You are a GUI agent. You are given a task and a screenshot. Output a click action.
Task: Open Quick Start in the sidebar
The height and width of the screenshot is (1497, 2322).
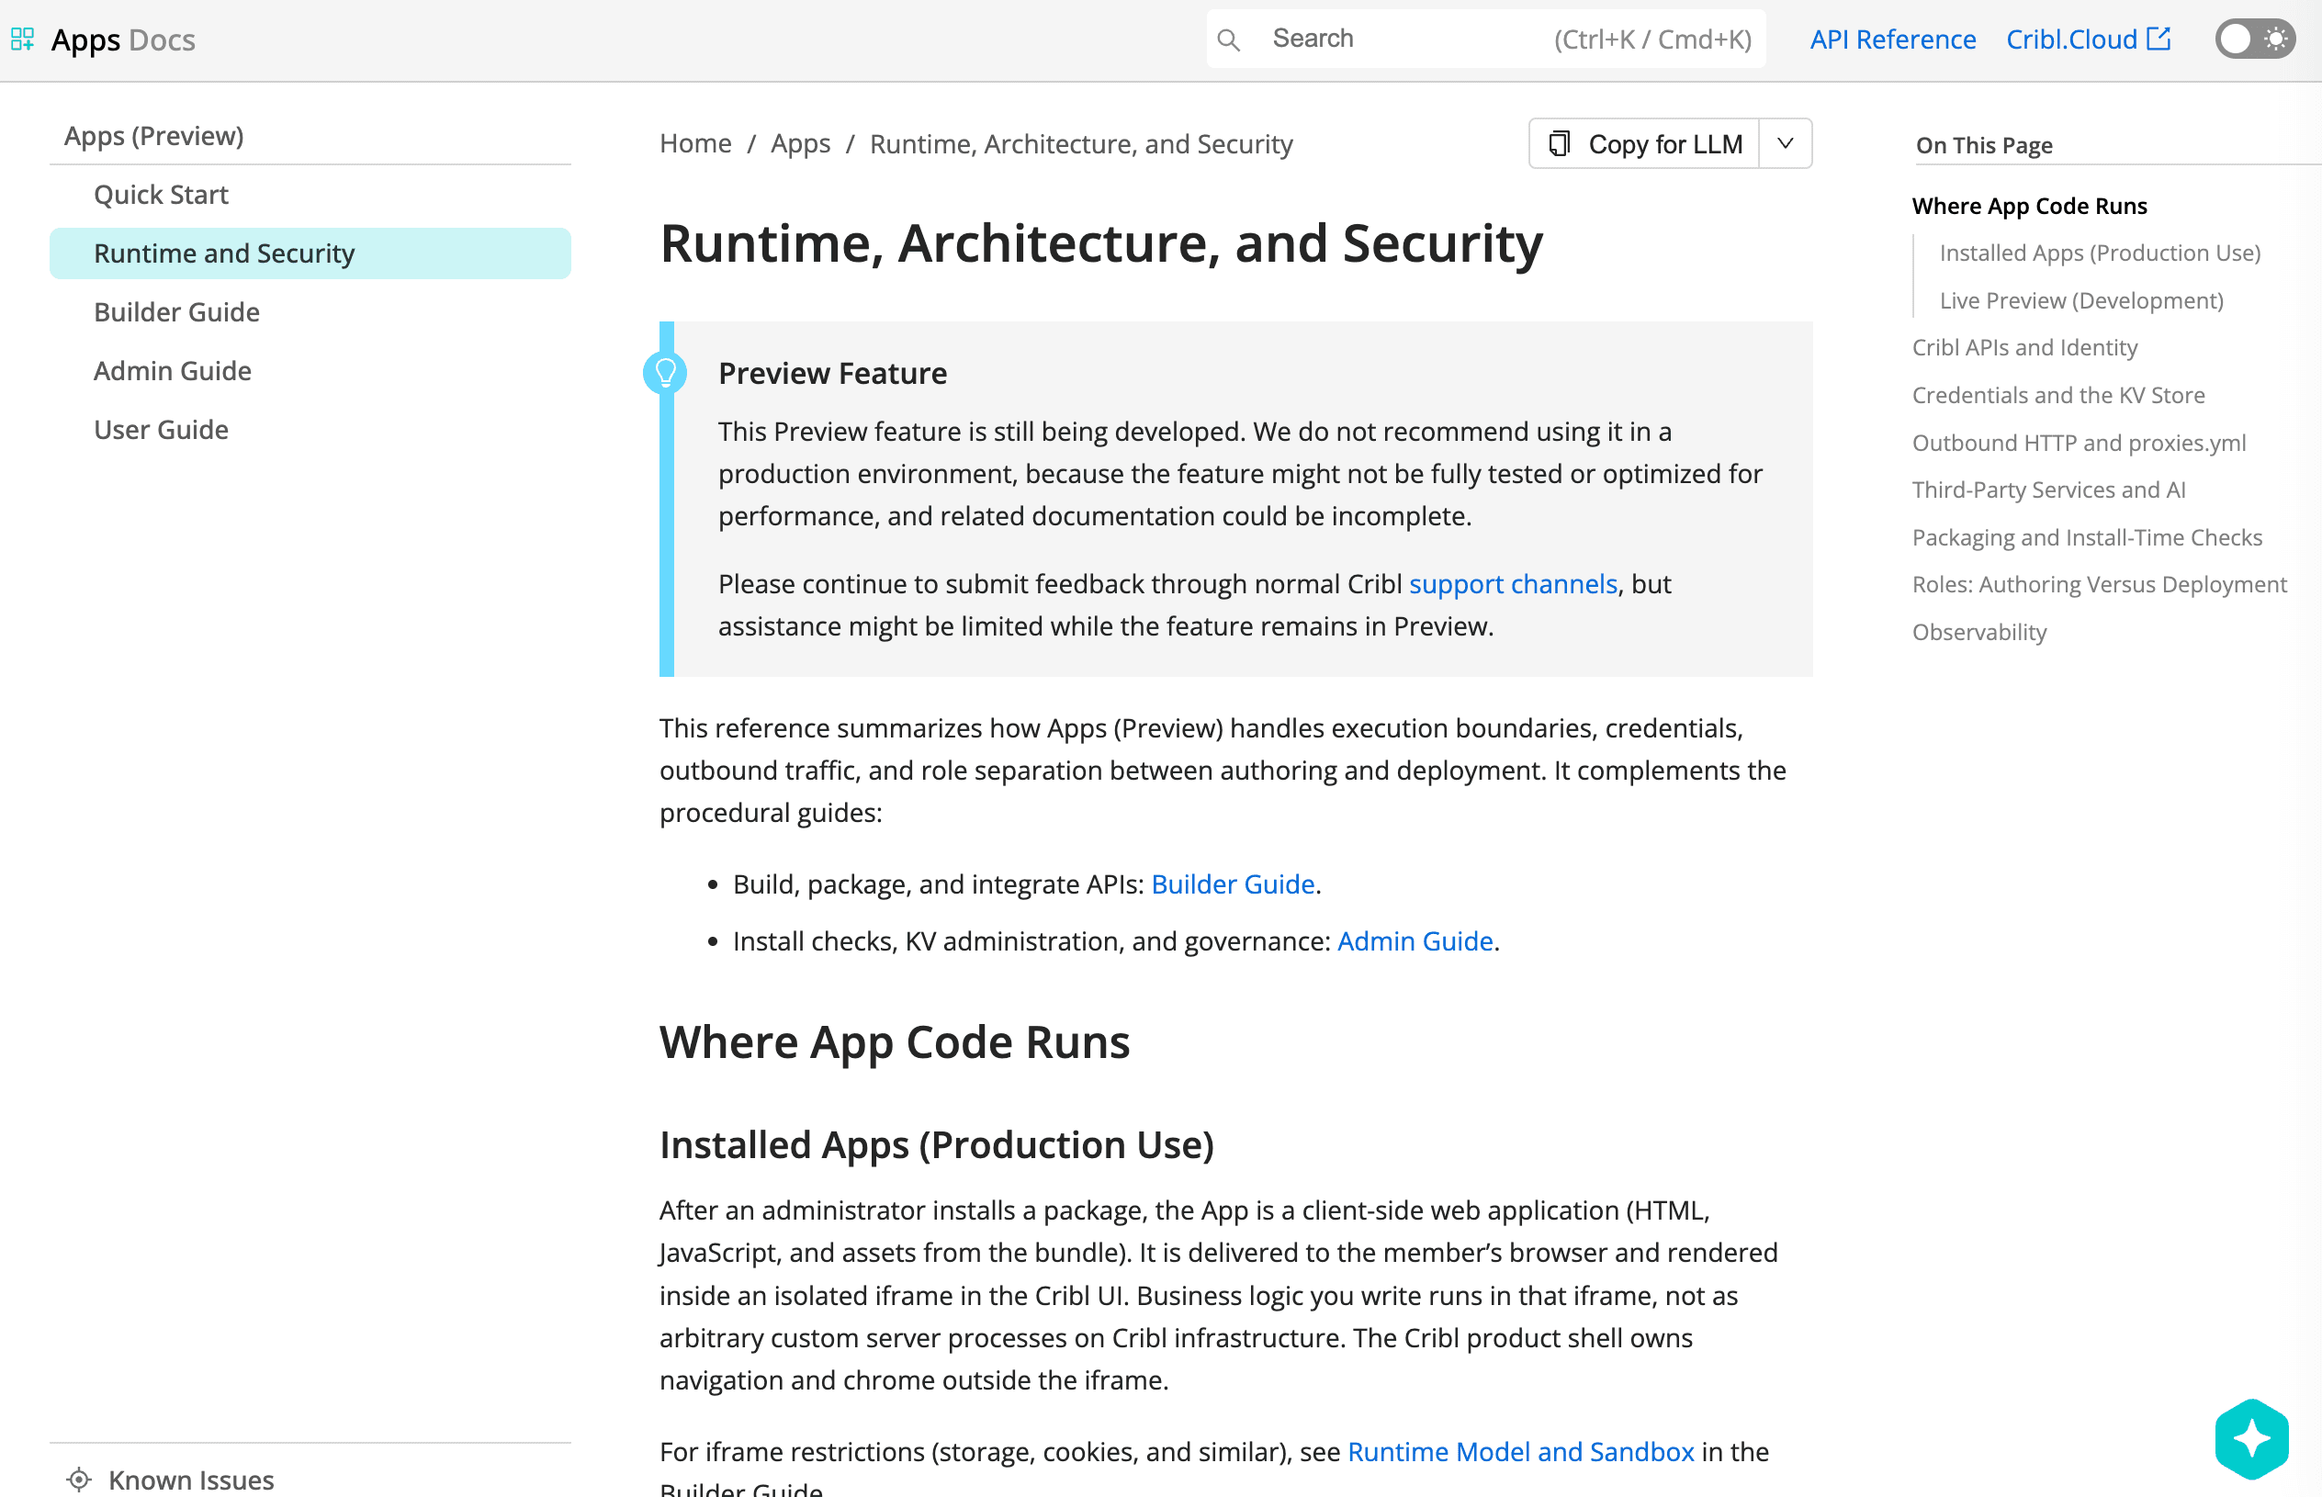pos(162,195)
